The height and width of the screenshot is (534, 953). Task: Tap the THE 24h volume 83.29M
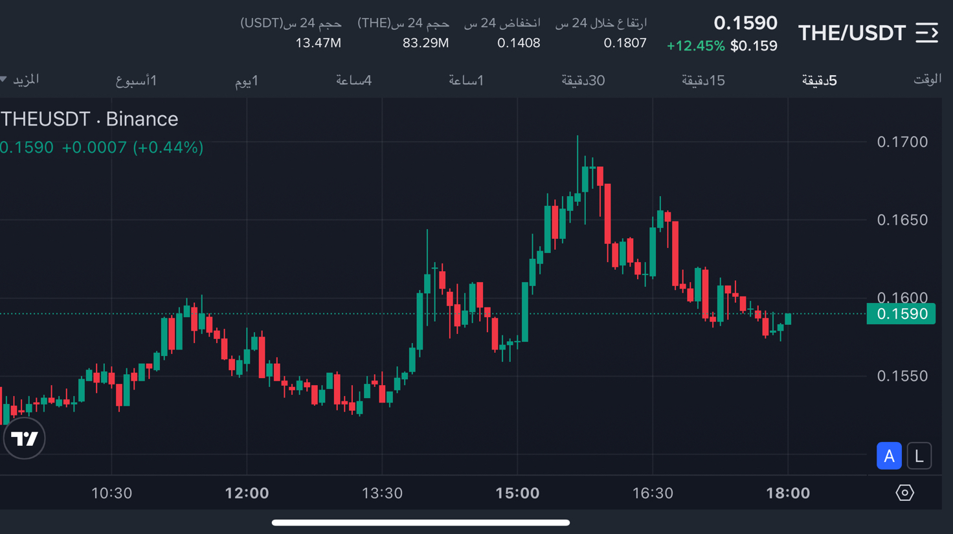tap(425, 43)
